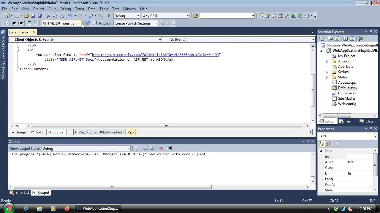Click the Save All icon
This screenshot has height=213, width=380.
(39, 16)
